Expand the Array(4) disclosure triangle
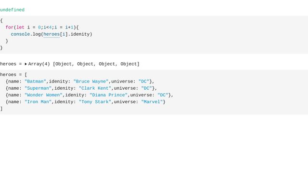Image resolution: width=308 pixels, height=193 pixels. click(26, 64)
